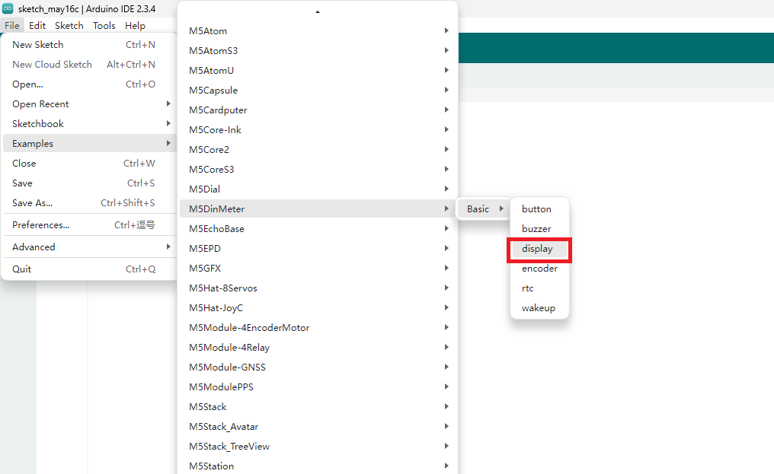The width and height of the screenshot is (774, 474).
Task: Open the File menu
Action: (x=12, y=26)
